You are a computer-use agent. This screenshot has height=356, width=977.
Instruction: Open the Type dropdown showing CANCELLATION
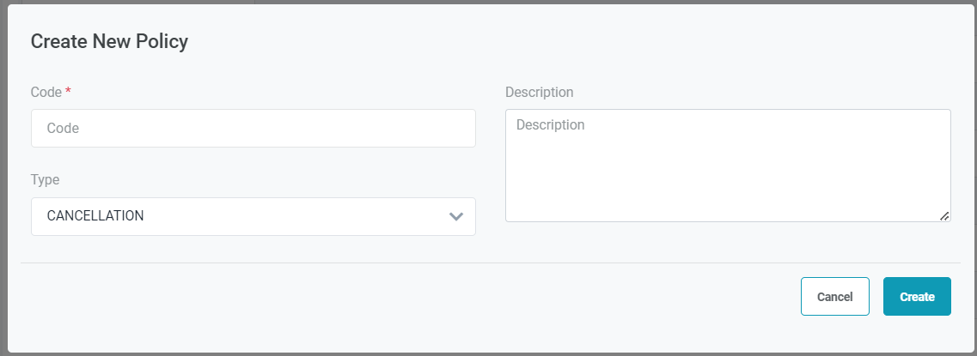pos(253,216)
